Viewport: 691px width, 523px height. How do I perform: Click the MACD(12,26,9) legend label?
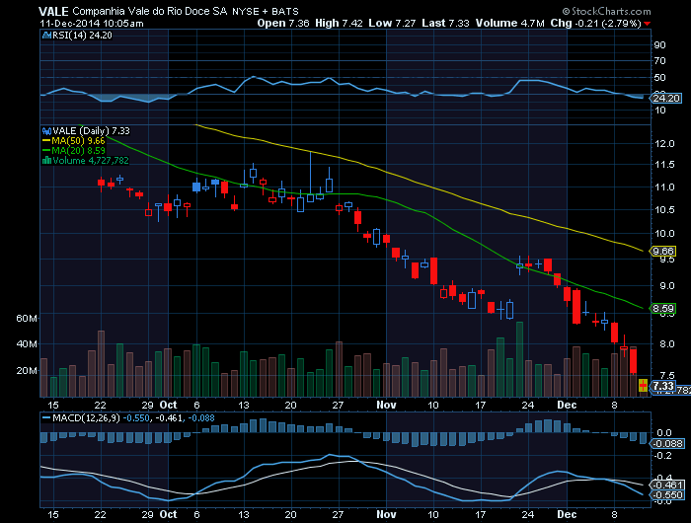point(86,417)
